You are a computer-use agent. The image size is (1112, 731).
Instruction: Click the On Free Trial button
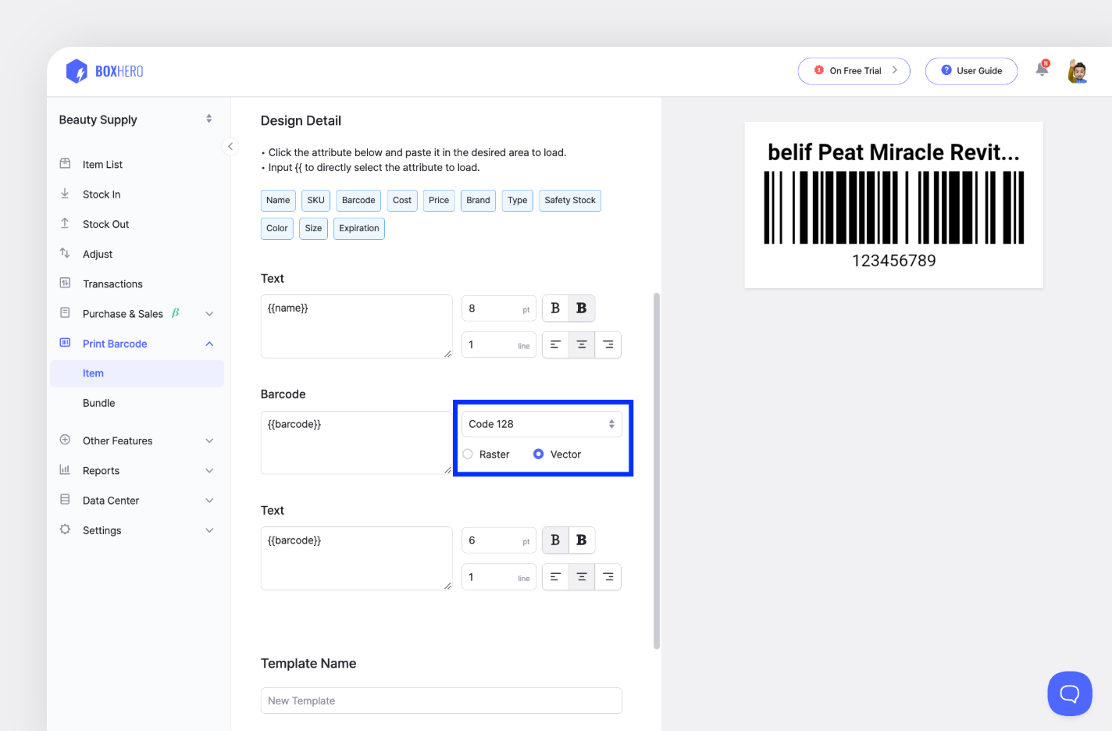point(854,70)
